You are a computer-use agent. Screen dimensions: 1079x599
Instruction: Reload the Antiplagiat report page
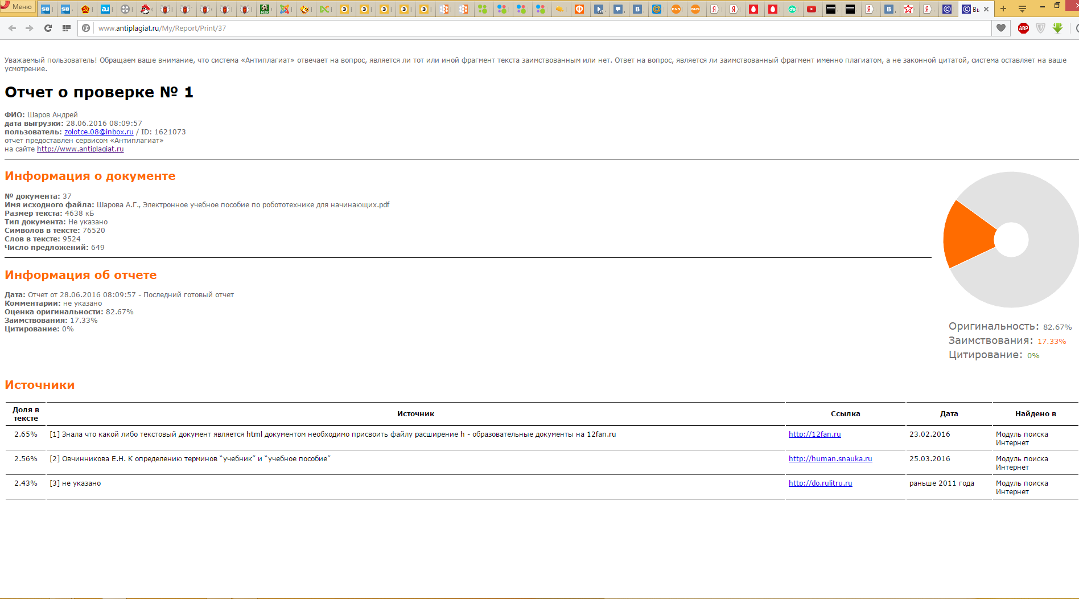point(48,28)
